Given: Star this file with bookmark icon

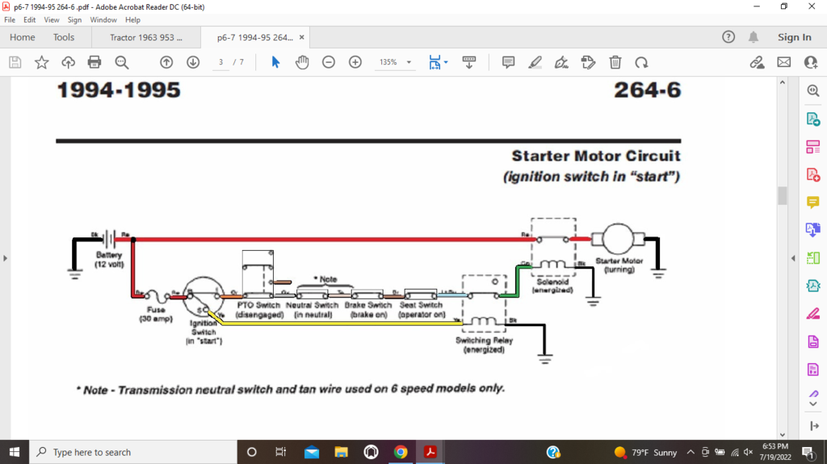Looking at the screenshot, I should coord(41,62).
